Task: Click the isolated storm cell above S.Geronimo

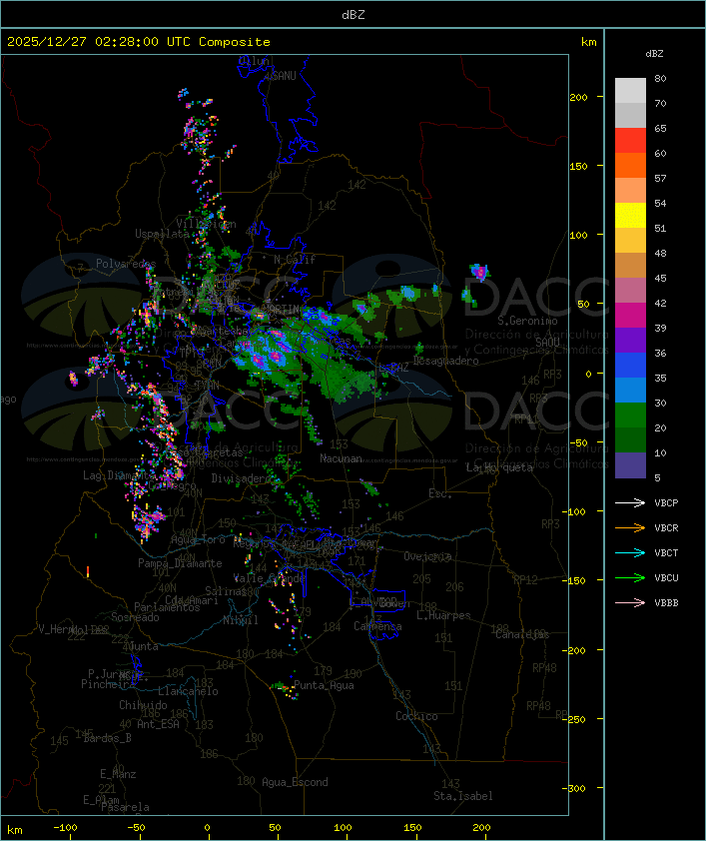Action: pyautogui.click(x=479, y=272)
